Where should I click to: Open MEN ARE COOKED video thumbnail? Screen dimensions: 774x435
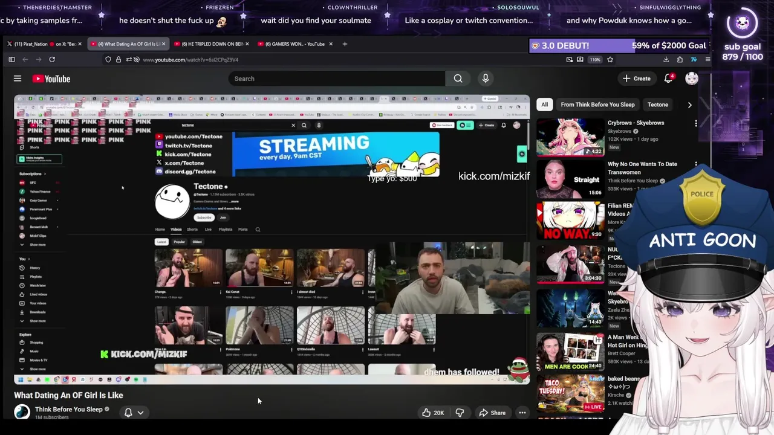[570, 352]
